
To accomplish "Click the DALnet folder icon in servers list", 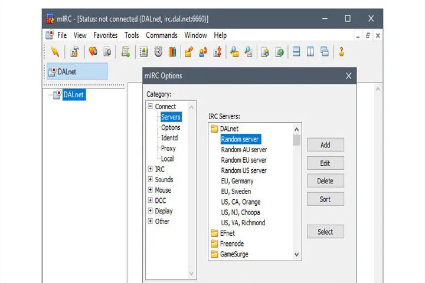I will coord(214,129).
